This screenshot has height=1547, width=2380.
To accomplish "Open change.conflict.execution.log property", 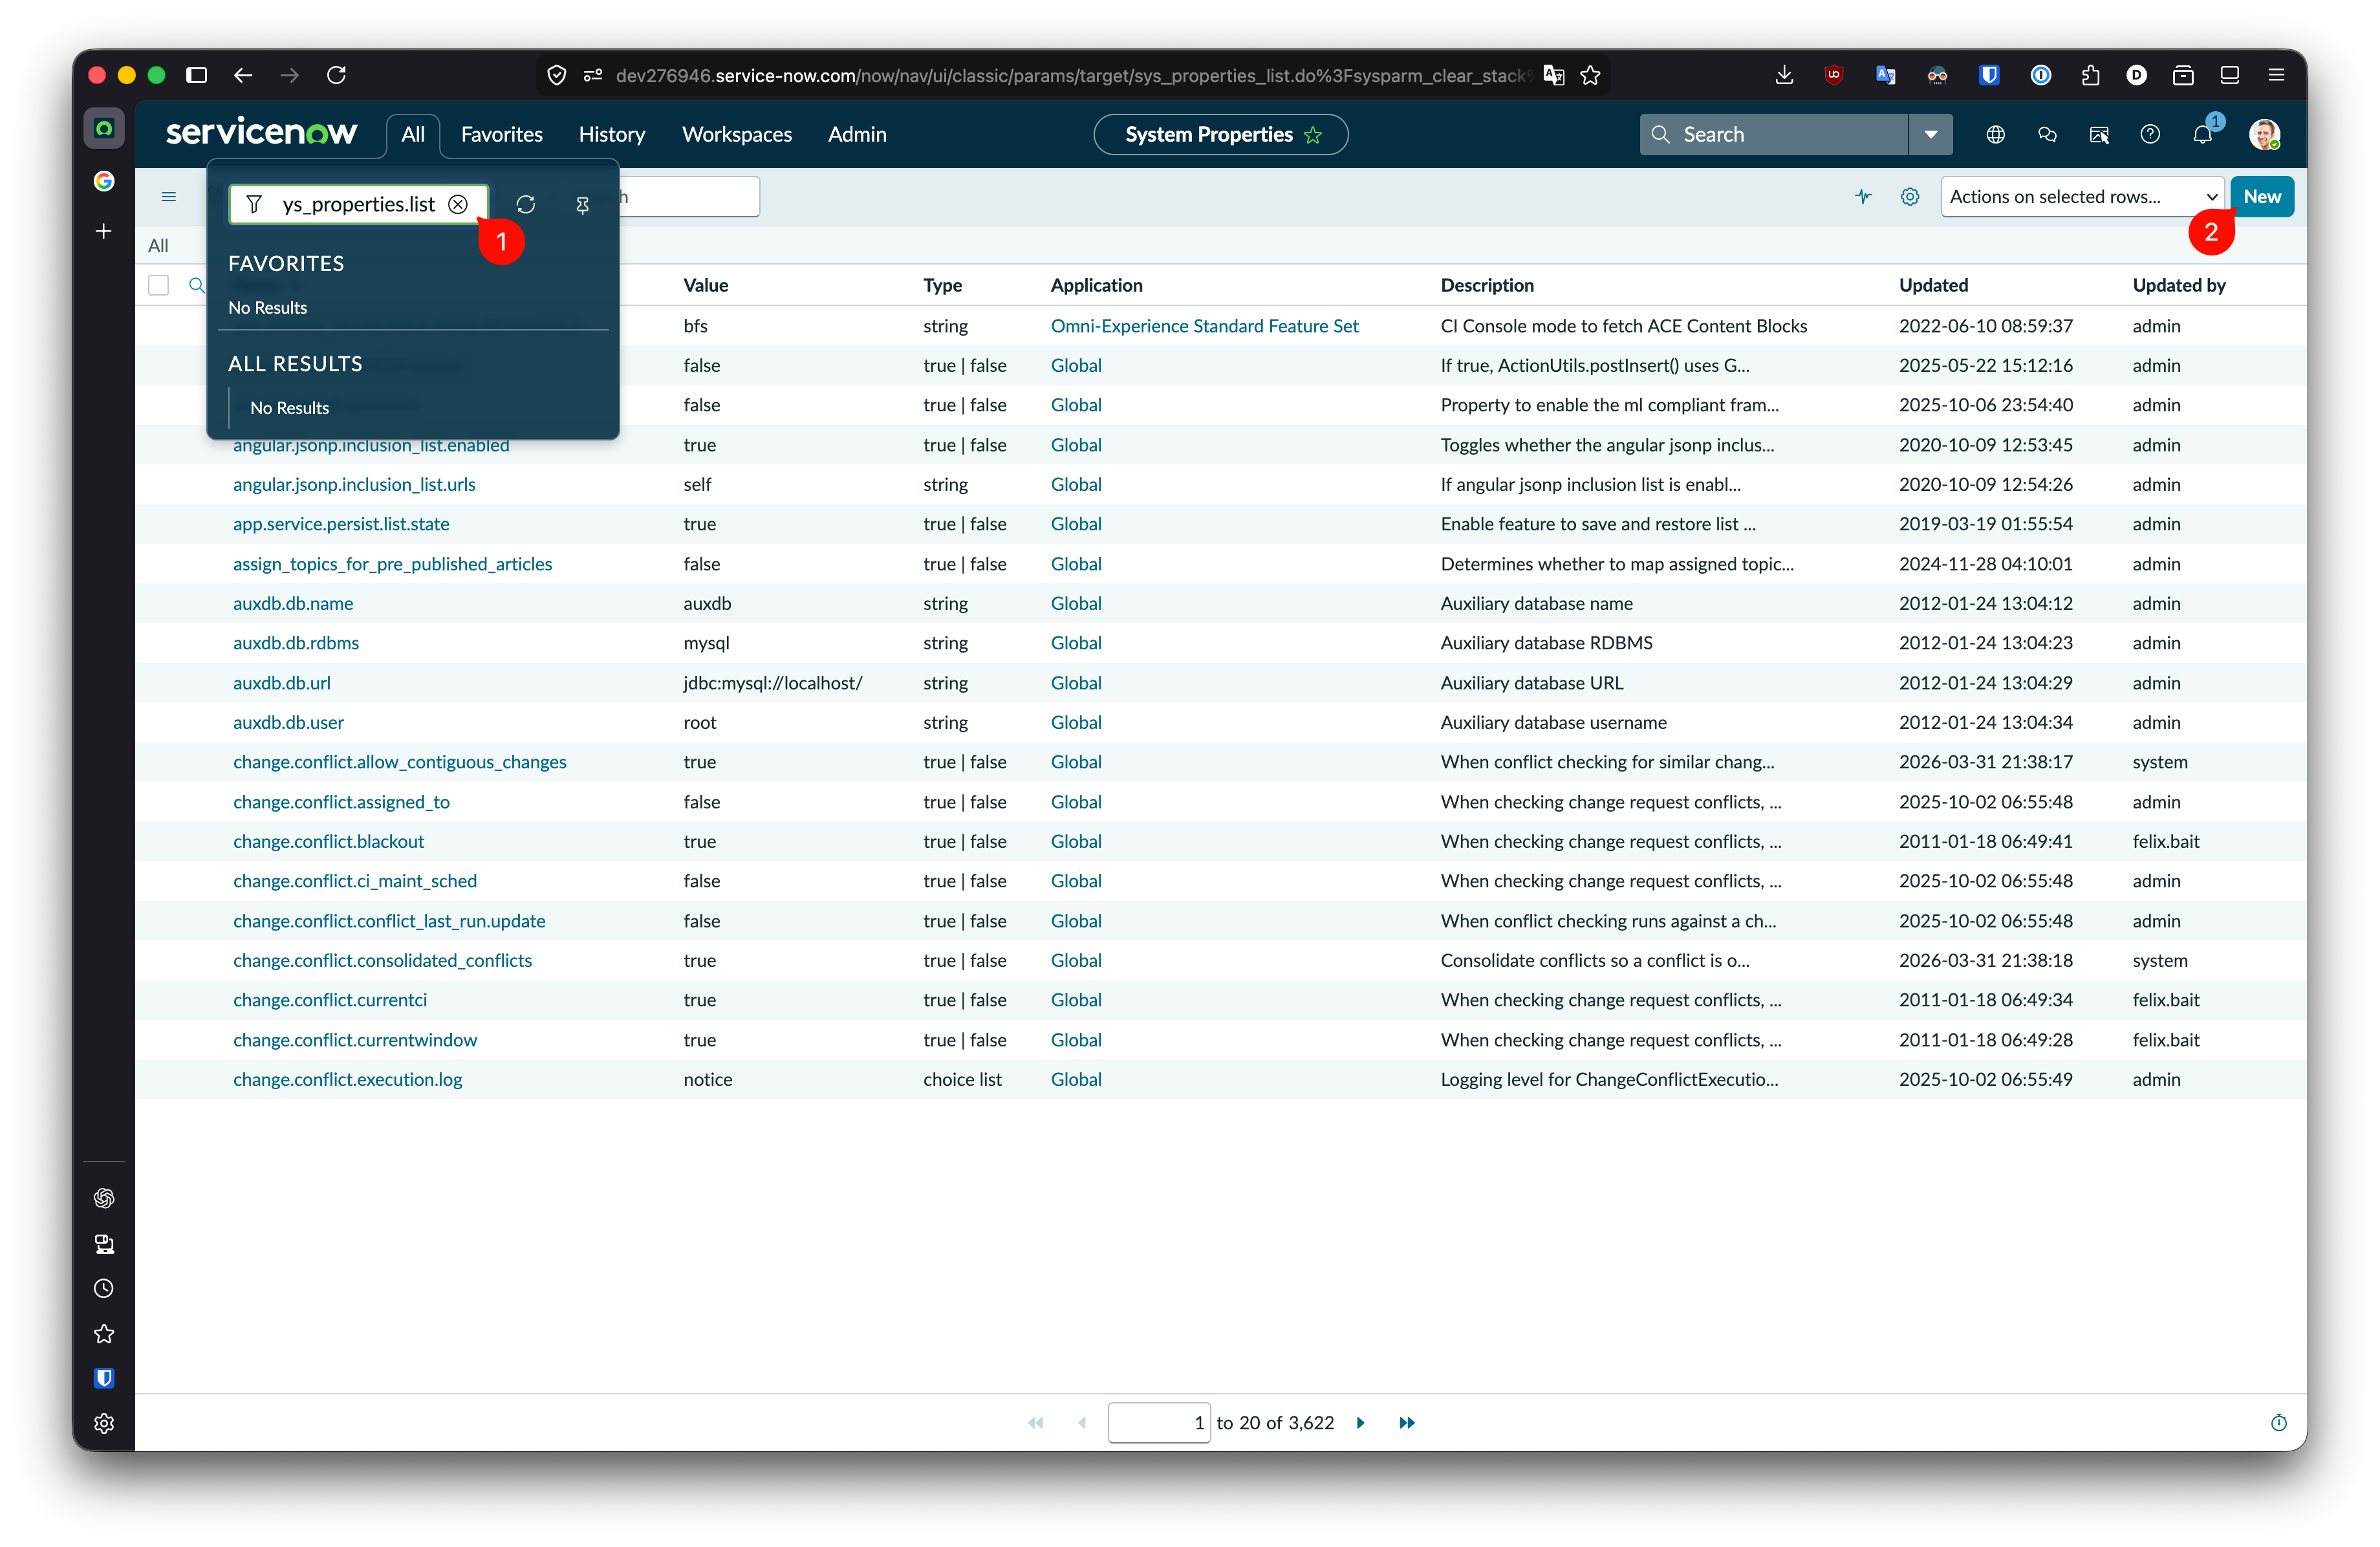I will 348,1079.
